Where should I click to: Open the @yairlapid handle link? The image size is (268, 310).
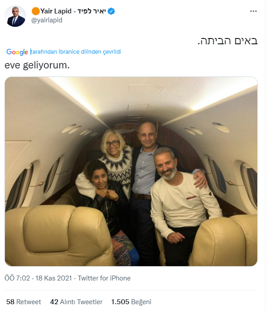[47, 20]
